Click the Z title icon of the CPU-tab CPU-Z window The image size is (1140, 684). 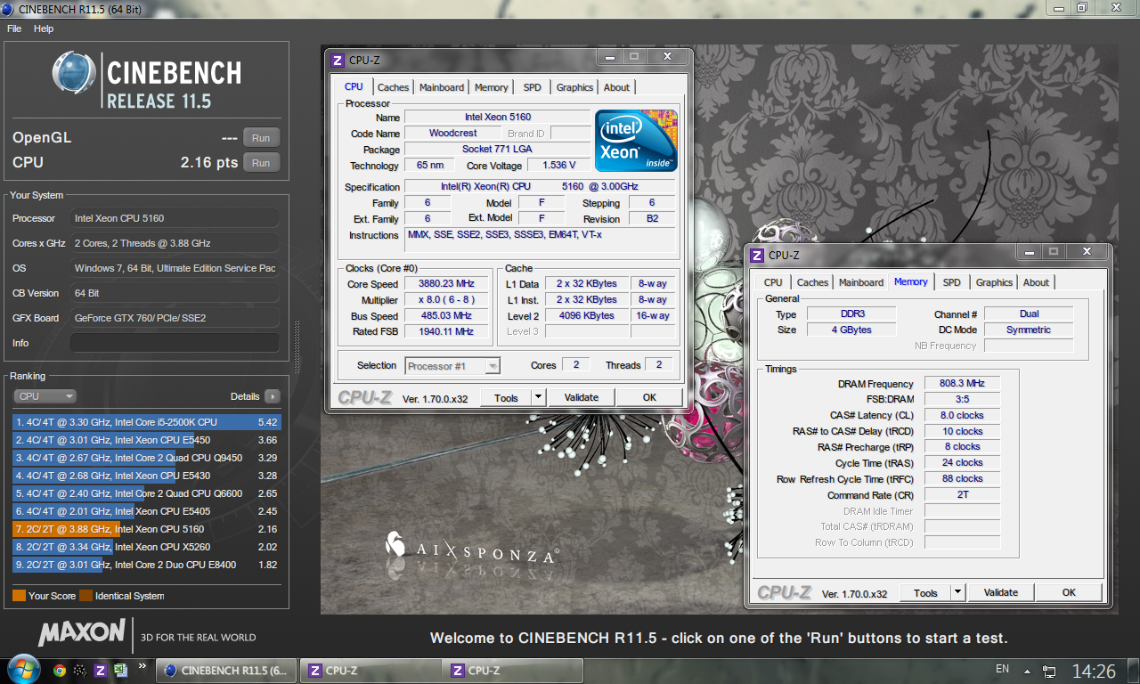pos(338,60)
